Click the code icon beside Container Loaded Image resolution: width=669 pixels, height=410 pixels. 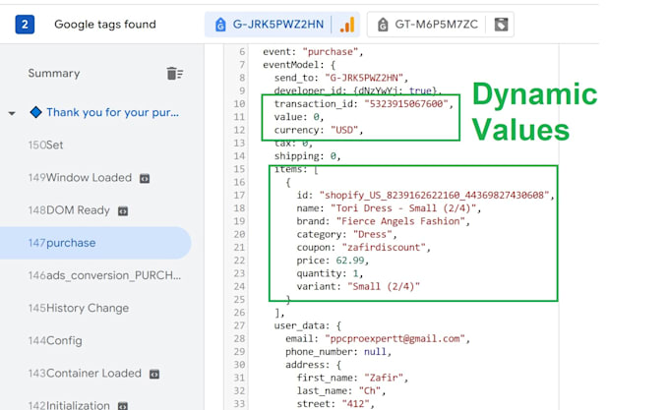coord(154,374)
